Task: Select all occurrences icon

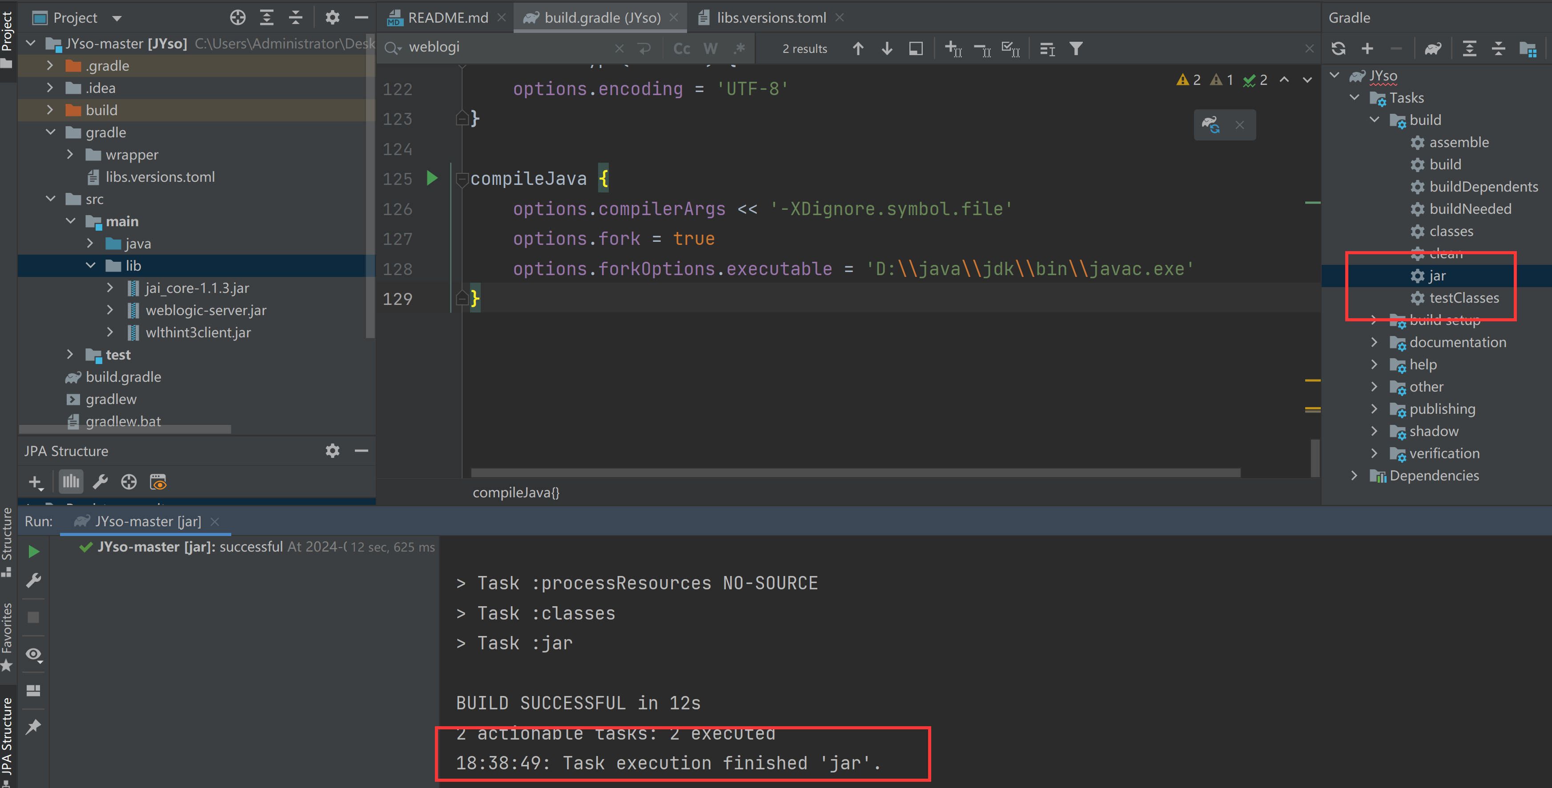Action: [1010, 49]
